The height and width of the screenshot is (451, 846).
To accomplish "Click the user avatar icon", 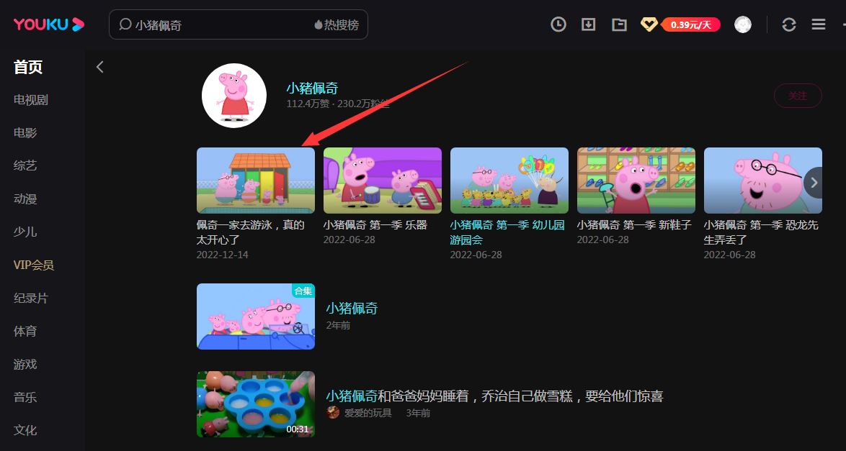I will (x=743, y=24).
